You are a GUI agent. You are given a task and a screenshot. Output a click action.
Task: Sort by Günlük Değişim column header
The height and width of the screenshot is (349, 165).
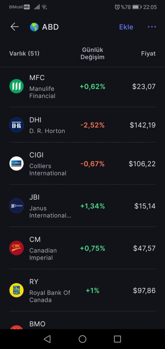92,53
